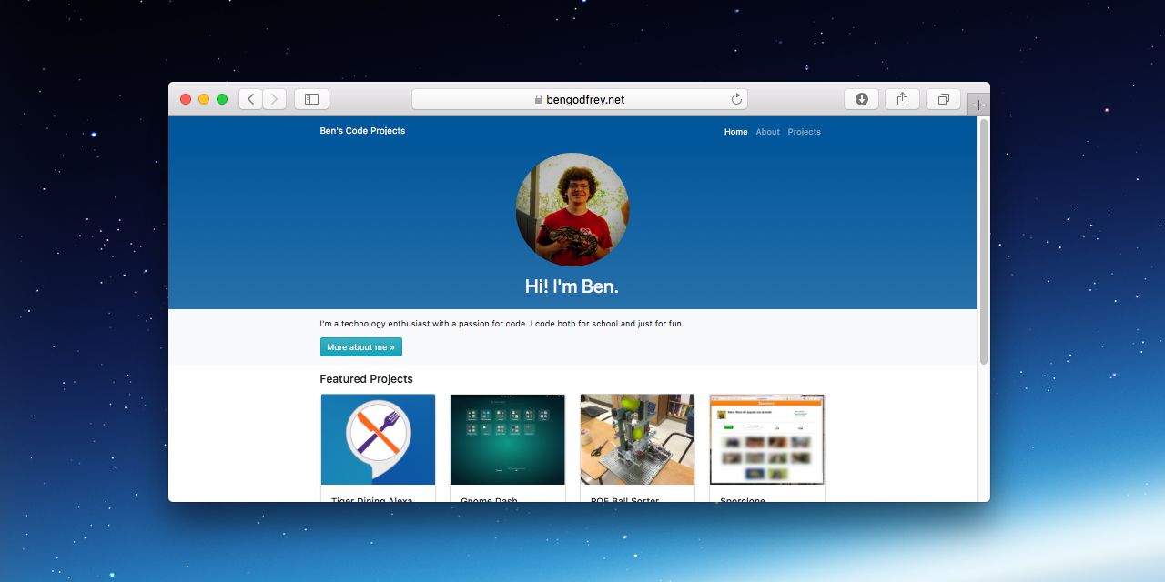Click the More about me button
Image resolution: width=1165 pixels, height=582 pixels.
click(x=360, y=346)
